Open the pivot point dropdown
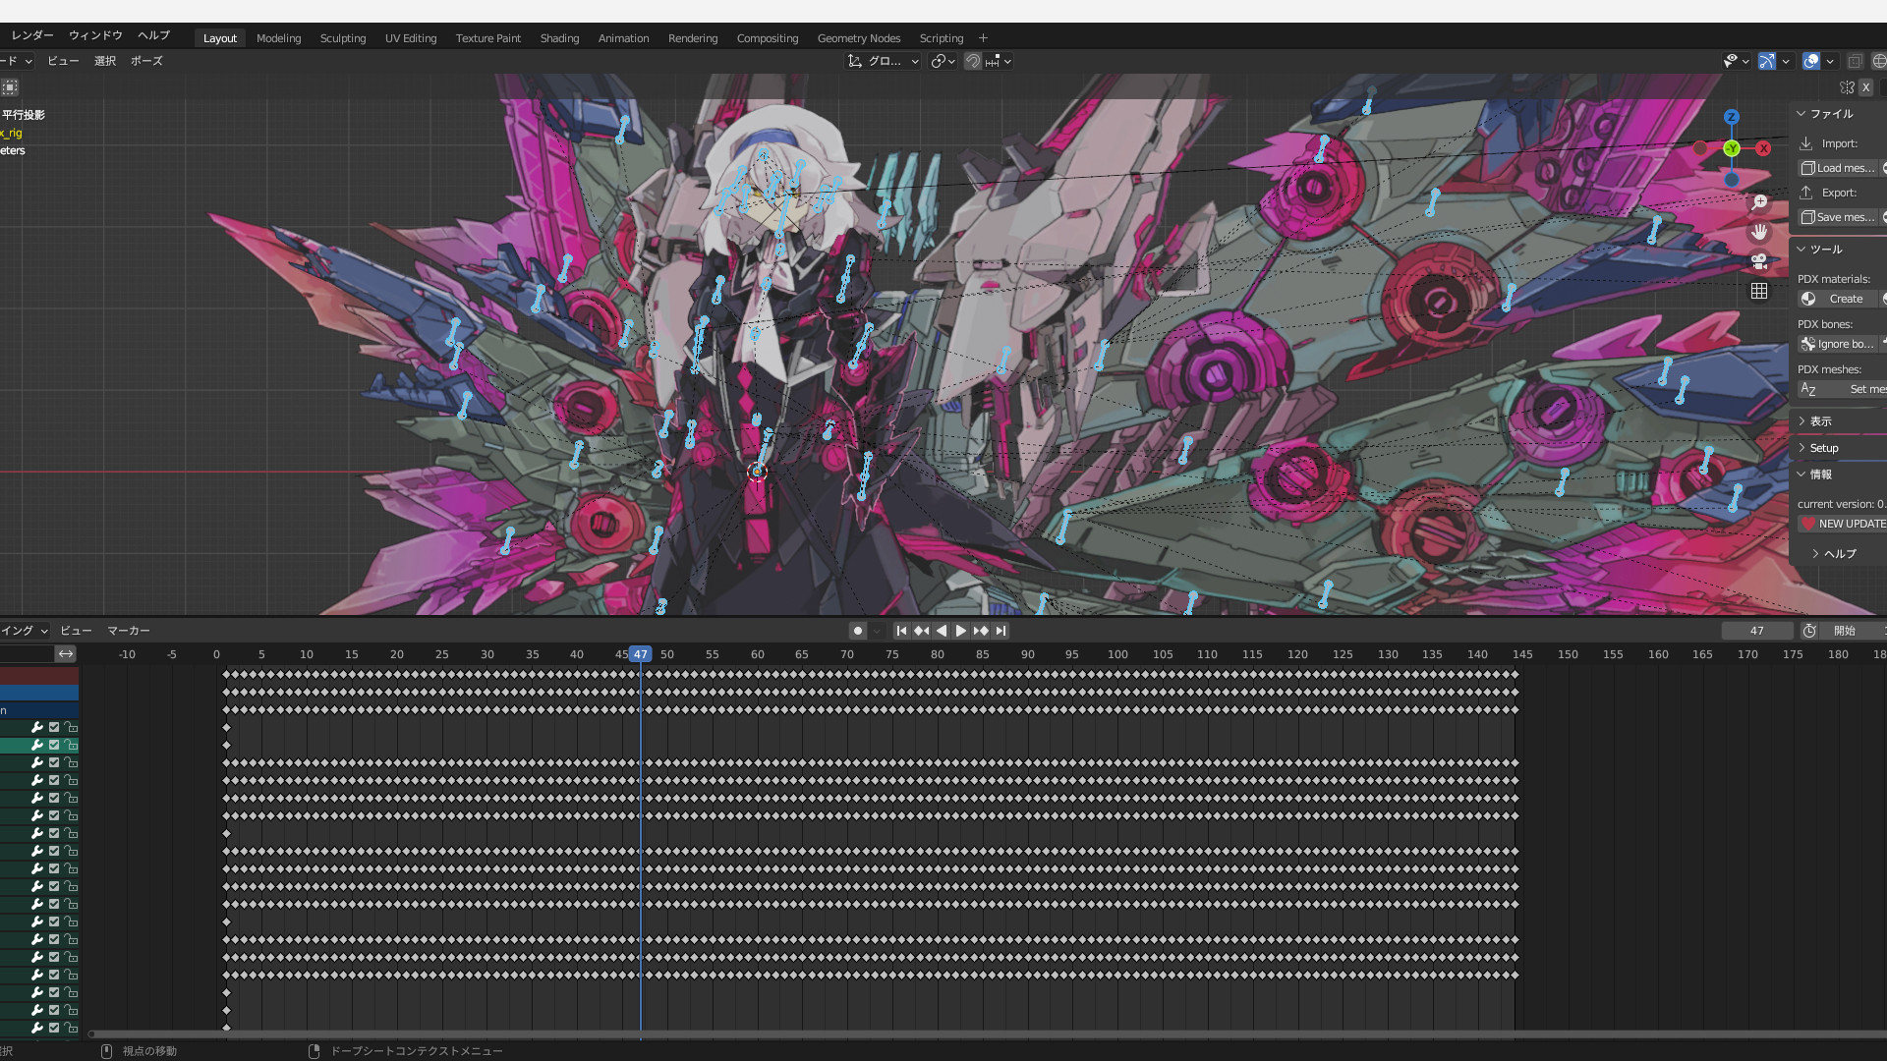The image size is (1887, 1061). point(943,61)
